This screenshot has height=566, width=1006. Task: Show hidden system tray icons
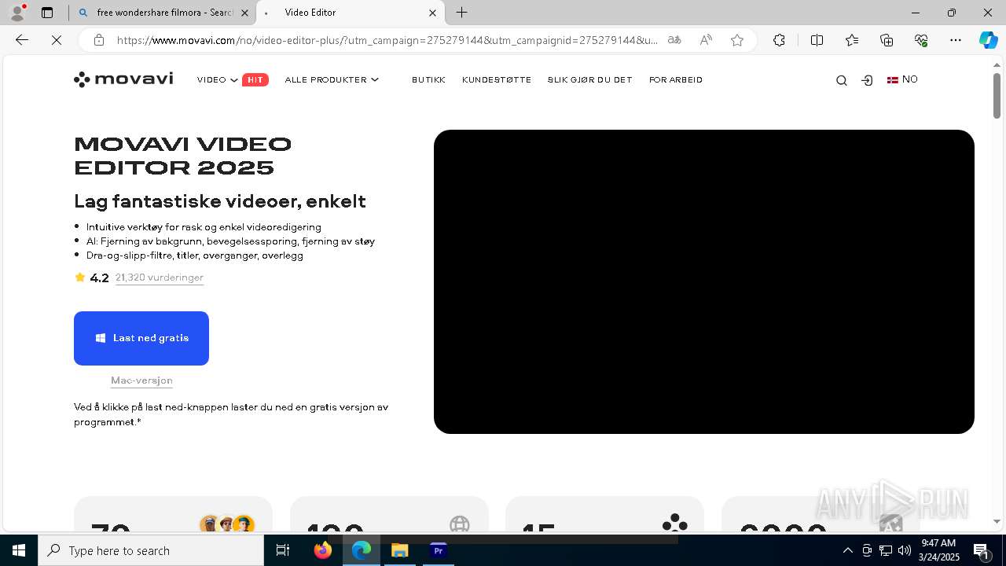[x=847, y=550]
